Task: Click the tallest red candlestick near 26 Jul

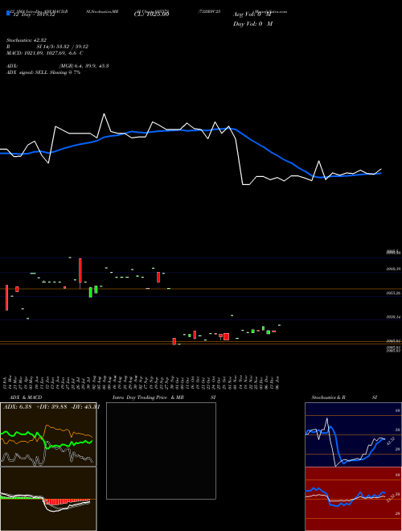Action: 80,270
